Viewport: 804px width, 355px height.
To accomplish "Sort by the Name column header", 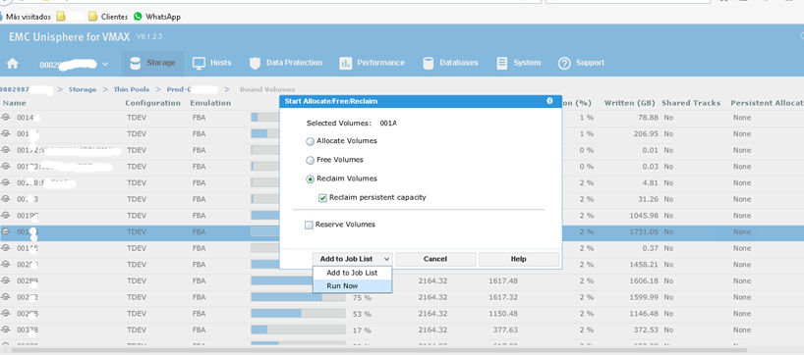I will tap(14, 103).
